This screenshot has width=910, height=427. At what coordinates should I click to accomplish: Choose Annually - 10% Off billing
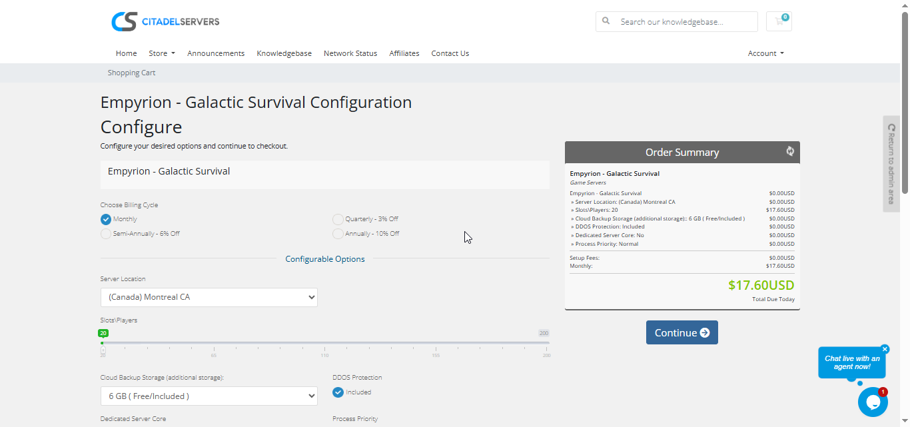tap(338, 233)
